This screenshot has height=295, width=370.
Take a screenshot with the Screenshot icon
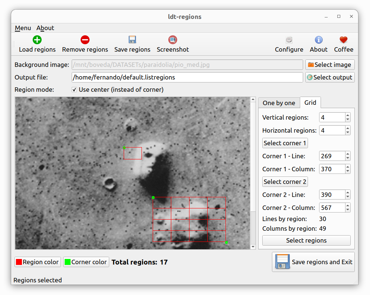point(173,40)
